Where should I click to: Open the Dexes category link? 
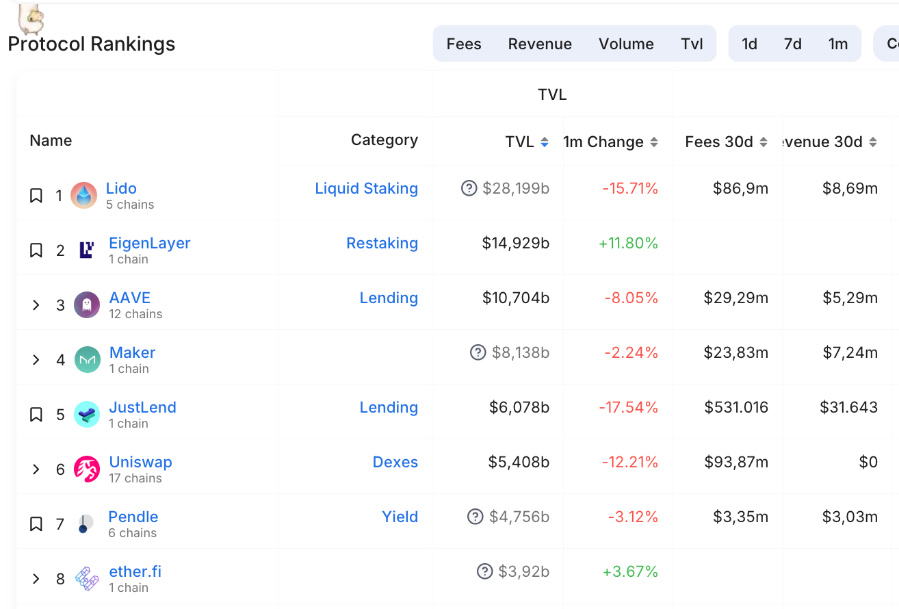pos(395,462)
